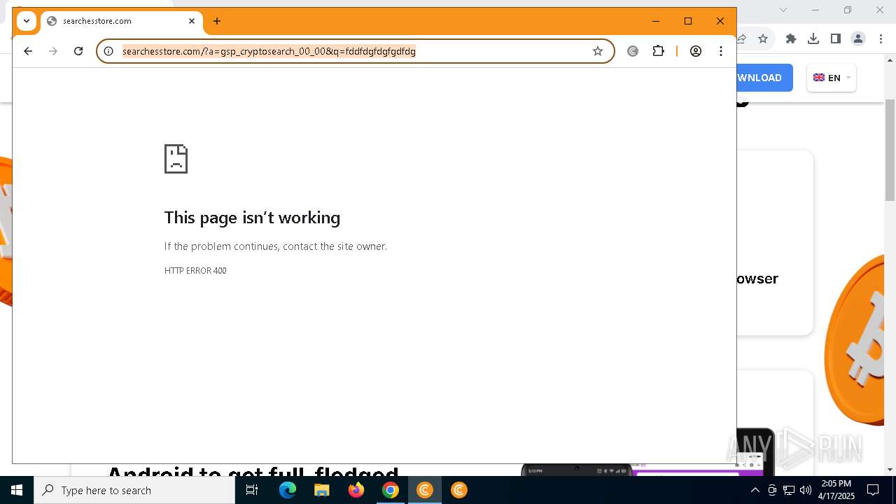This screenshot has width=896, height=504.
Task: View site information icon in the address bar
Action: [x=108, y=51]
